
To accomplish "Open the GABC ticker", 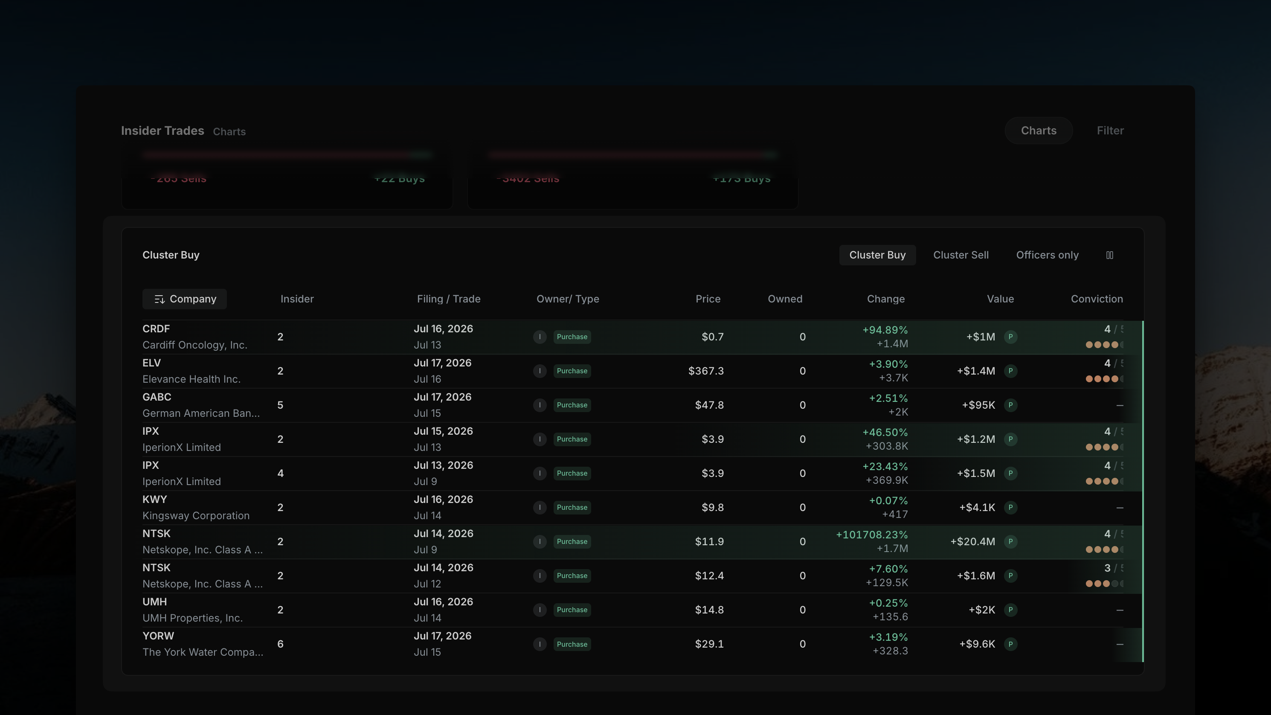I will [157, 397].
